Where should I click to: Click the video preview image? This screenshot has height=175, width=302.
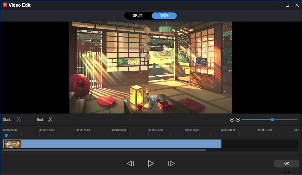[x=151, y=67]
